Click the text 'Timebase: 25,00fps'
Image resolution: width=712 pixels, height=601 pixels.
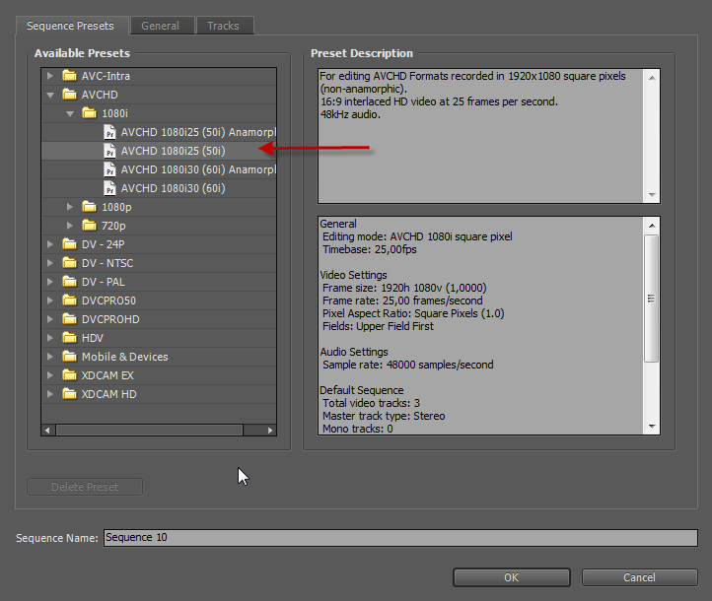(369, 249)
